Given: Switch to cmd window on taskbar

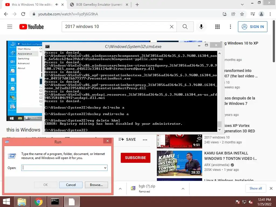Looking at the screenshot, I should click(x=55, y=202).
